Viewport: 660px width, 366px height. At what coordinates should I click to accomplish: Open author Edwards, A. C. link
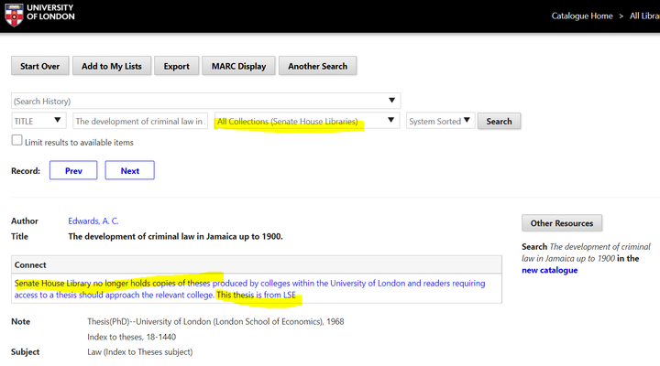93,221
